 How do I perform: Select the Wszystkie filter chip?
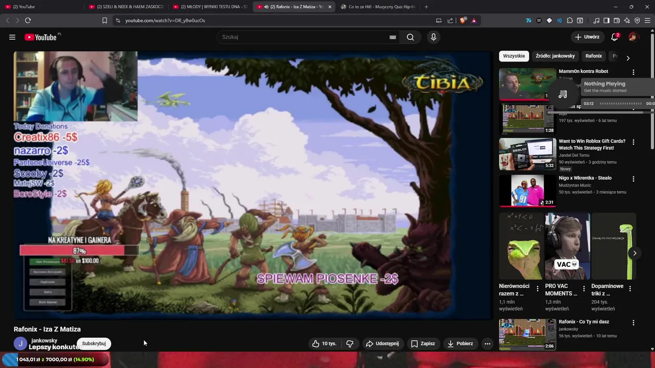tap(514, 56)
